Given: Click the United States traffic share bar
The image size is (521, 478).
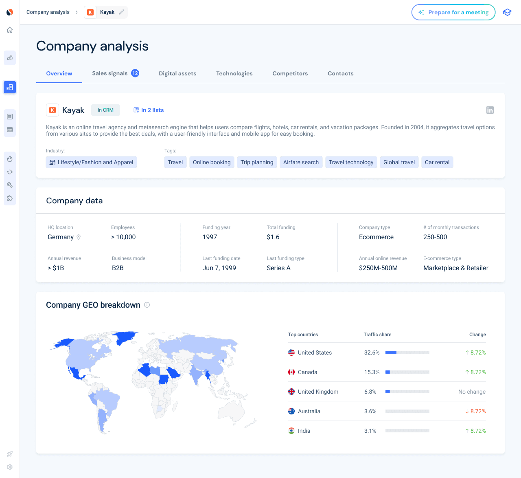Looking at the screenshot, I should coord(407,352).
